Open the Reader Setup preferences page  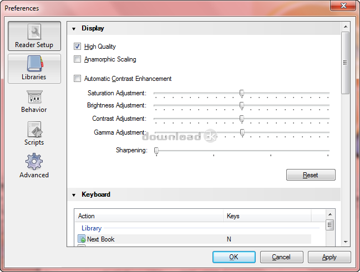point(34,37)
